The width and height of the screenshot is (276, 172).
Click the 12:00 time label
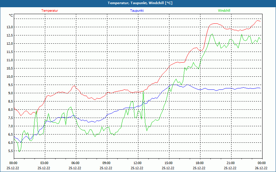coord(138,163)
